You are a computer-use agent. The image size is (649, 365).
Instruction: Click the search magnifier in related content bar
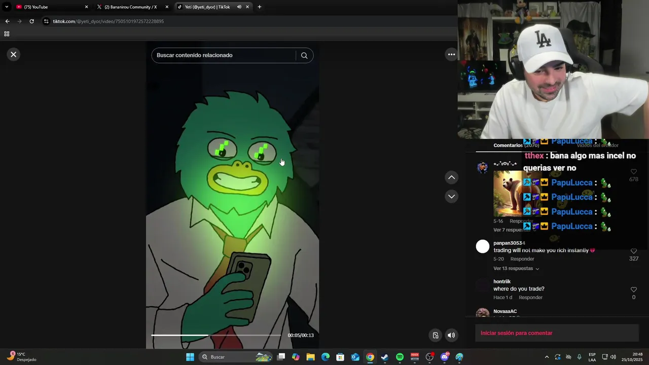304,56
